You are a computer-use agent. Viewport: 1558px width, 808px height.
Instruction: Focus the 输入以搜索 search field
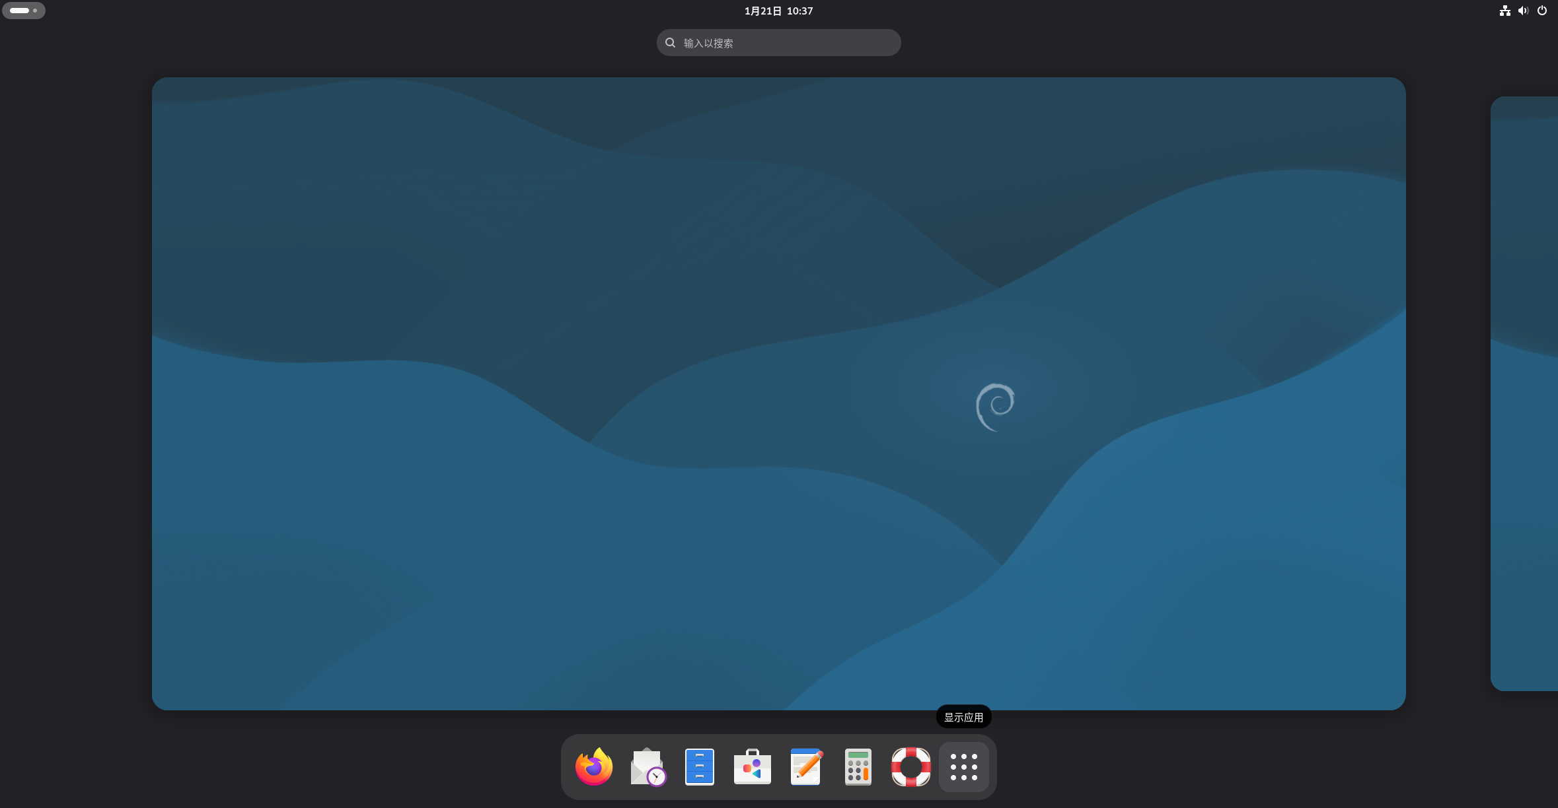(786, 43)
